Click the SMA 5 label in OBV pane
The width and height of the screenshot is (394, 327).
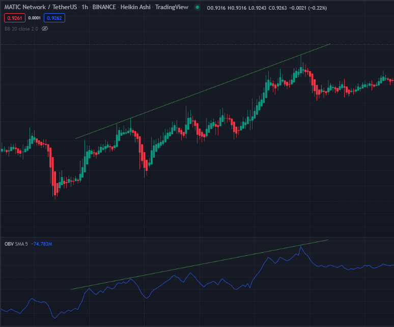pos(21,244)
